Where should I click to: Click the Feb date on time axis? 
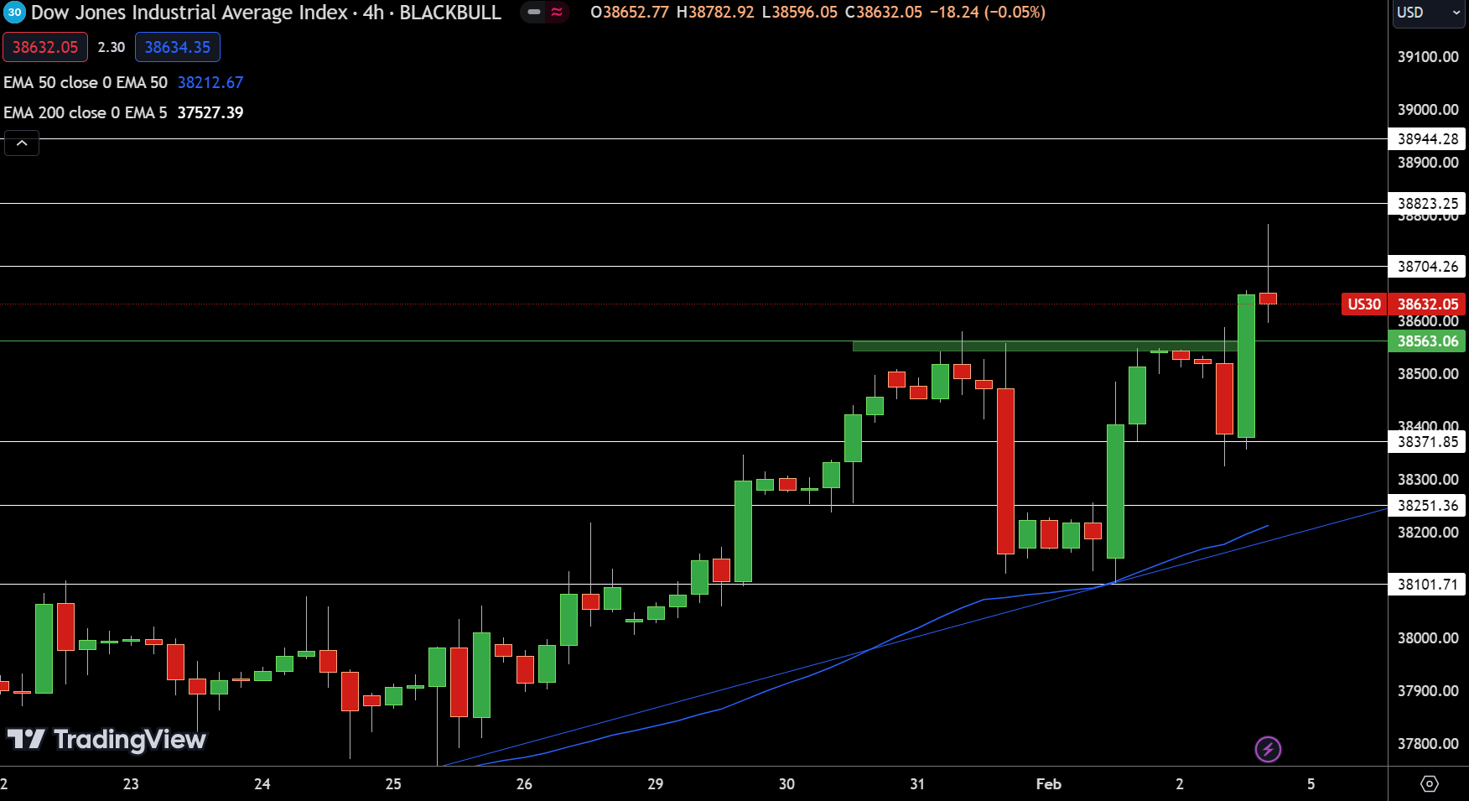1048,784
